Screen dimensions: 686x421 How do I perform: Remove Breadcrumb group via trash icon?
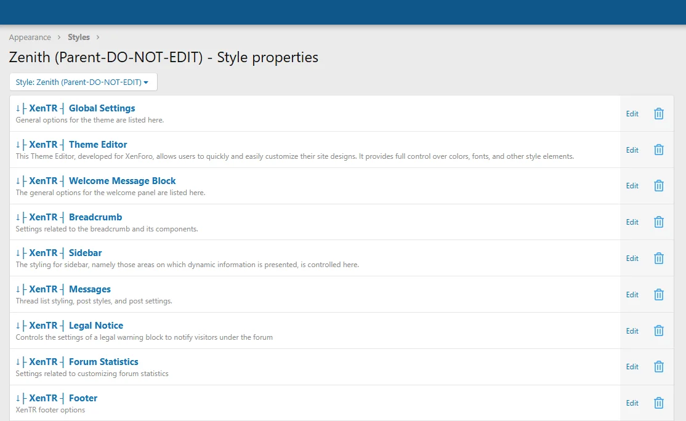[658, 222]
